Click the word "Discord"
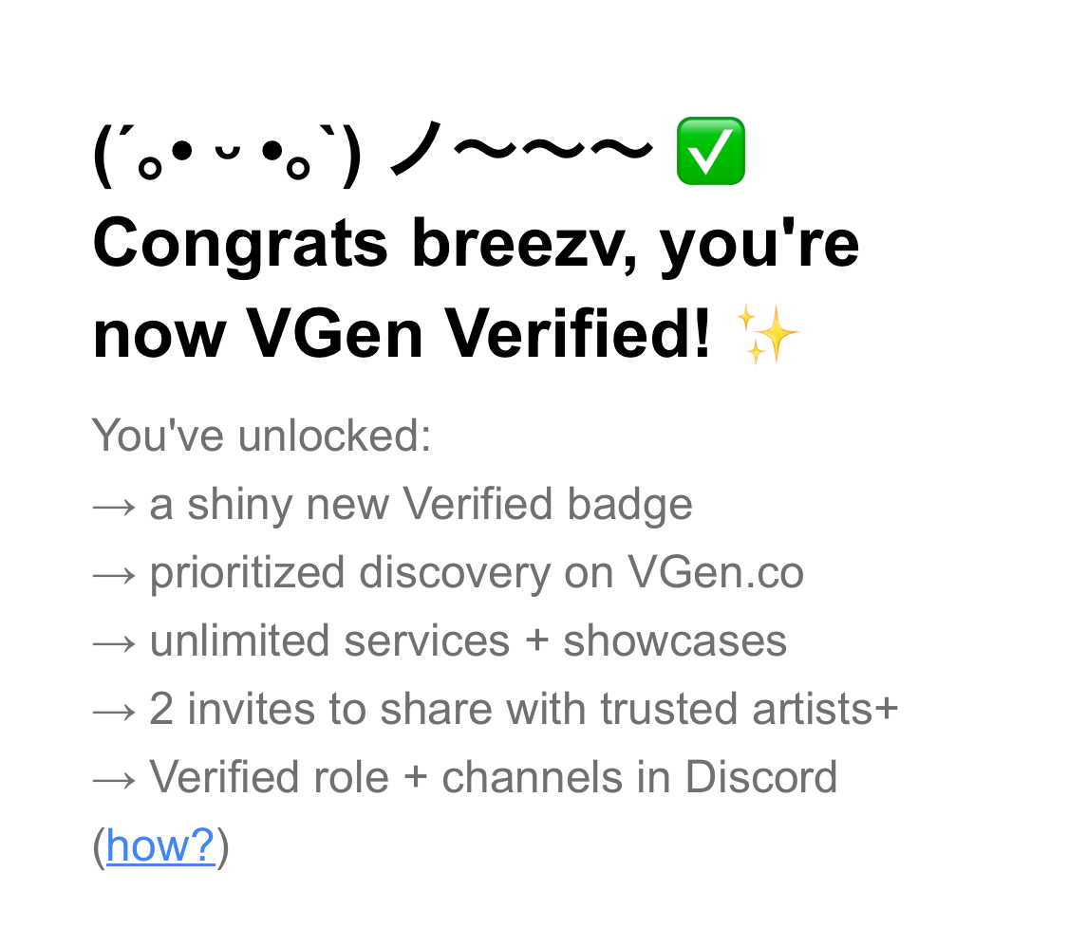This screenshot has width=1068, height=946. [x=761, y=778]
